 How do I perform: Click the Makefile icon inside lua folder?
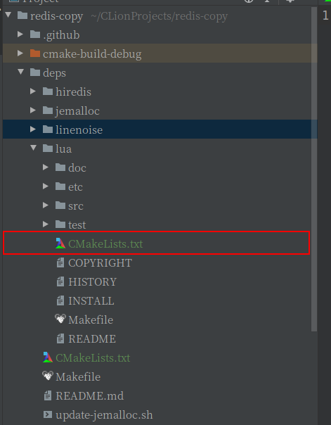[x=60, y=319]
